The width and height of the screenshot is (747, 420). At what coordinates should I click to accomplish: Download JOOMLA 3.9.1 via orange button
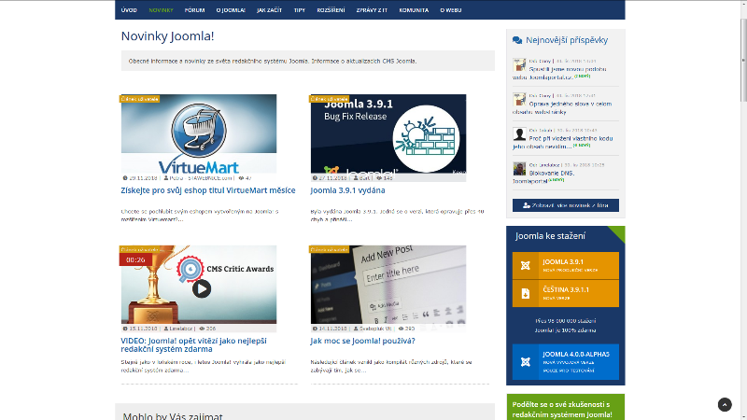(x=566, y=265)
